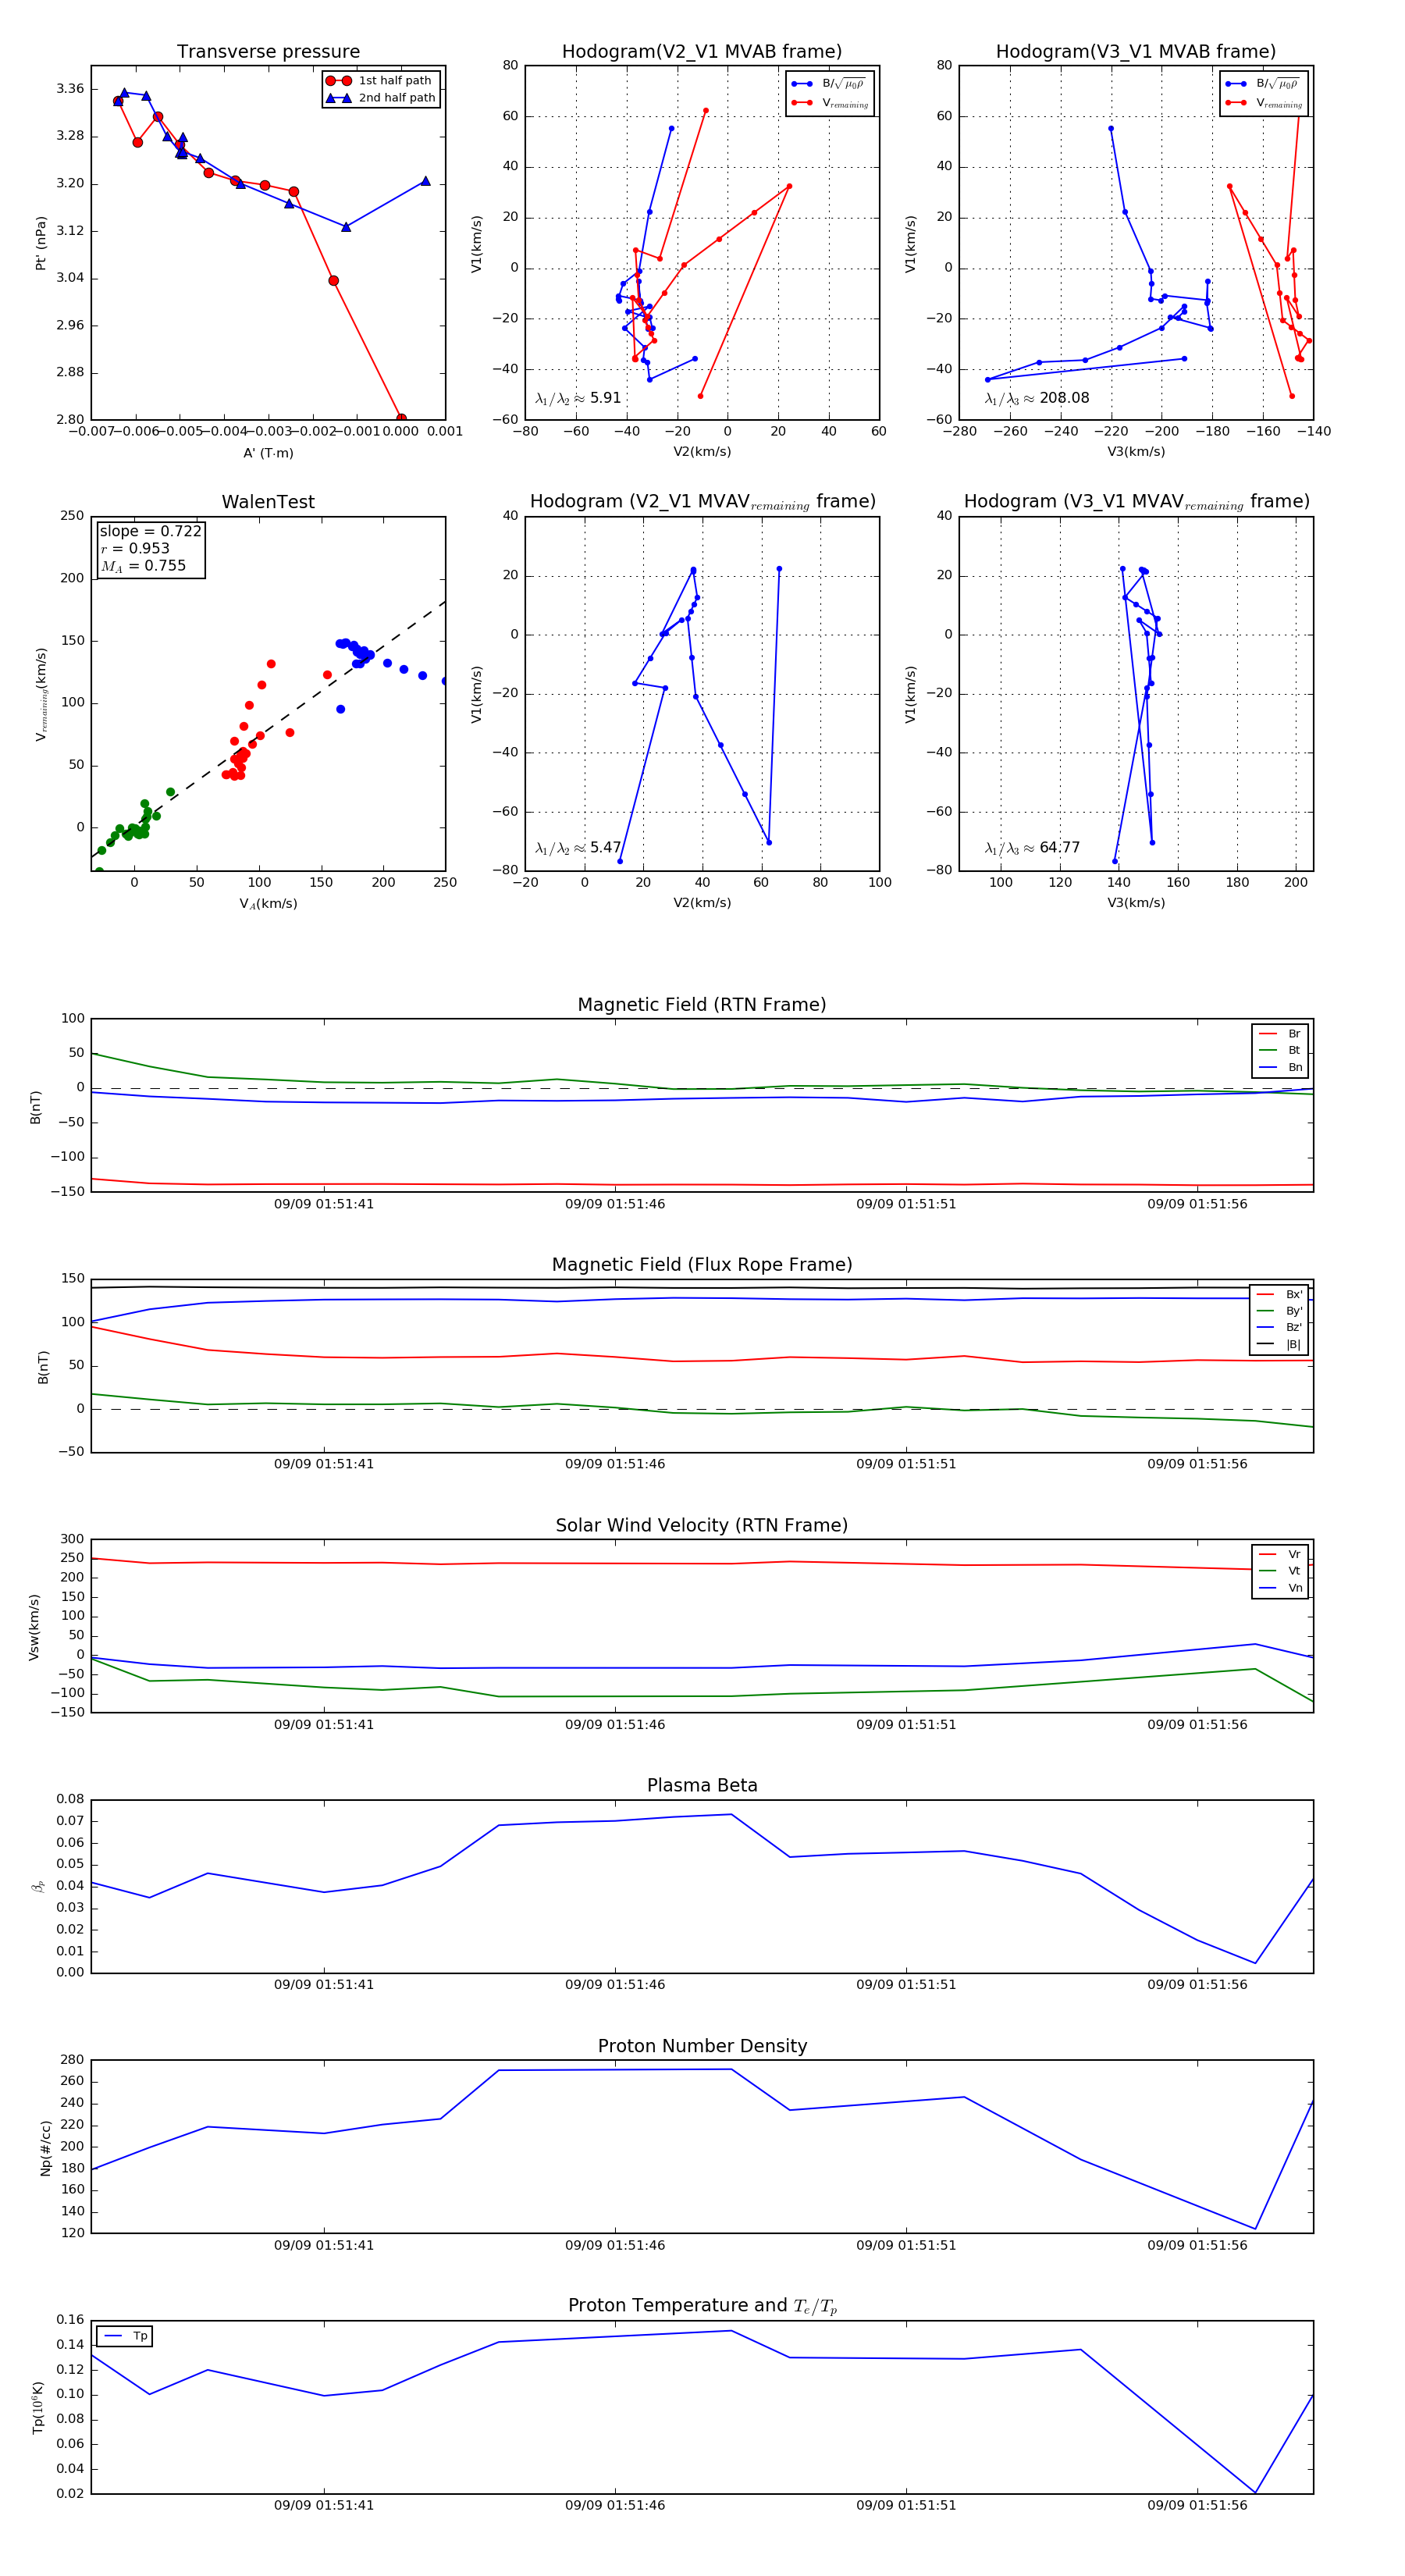The width and height of the screenshot is (1405, 2576).
Task: Click the λ1/λ2 ≈ 5.47 ratio label
Action: pyautogui.click(x=578, y=848)
